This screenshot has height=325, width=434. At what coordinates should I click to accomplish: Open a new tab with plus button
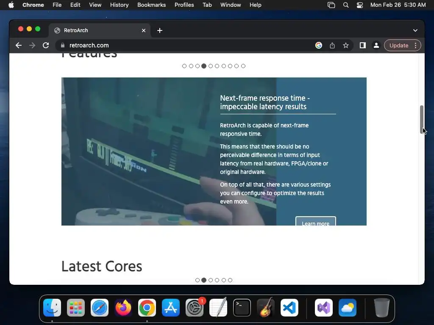pyautogui.click(x=160, y=30)
